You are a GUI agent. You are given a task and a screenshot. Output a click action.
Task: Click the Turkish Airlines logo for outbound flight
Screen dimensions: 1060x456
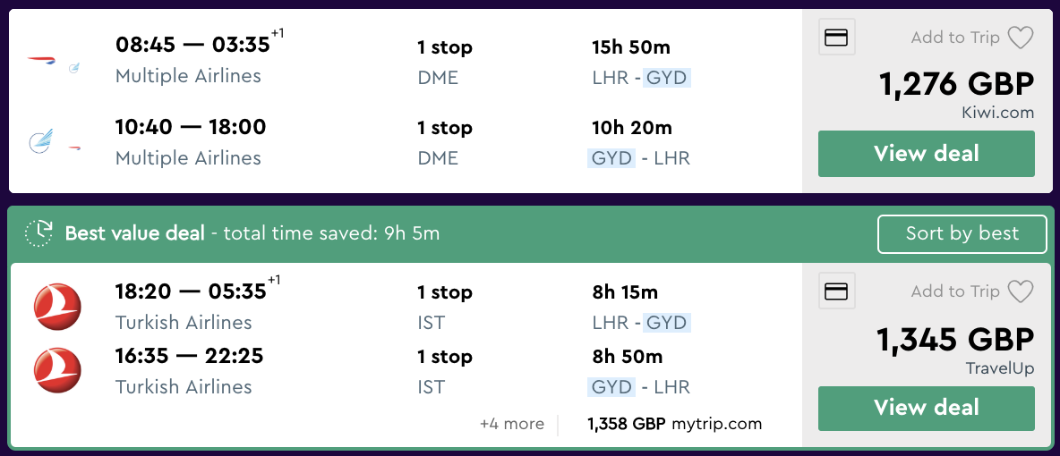[x=57, y=306]
